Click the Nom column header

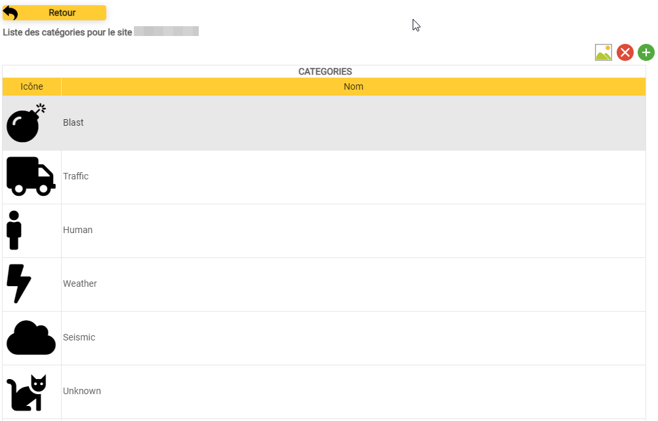point(353,86)
